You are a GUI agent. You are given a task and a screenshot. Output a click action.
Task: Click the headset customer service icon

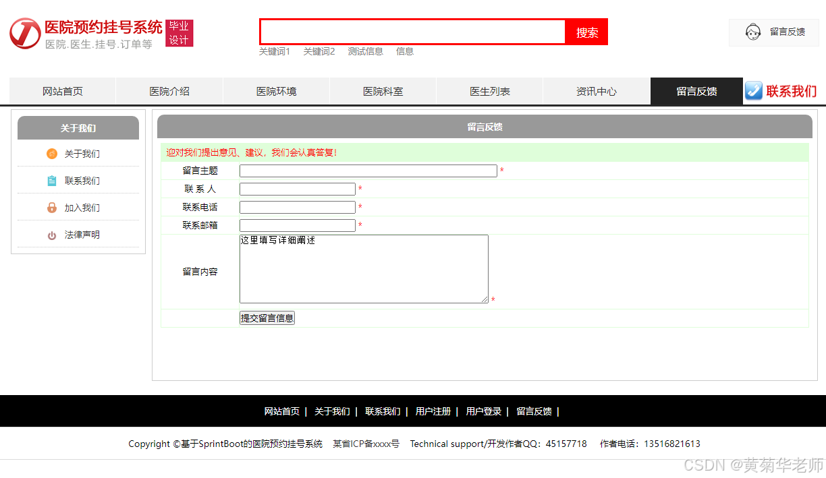(x=753, y=32)
